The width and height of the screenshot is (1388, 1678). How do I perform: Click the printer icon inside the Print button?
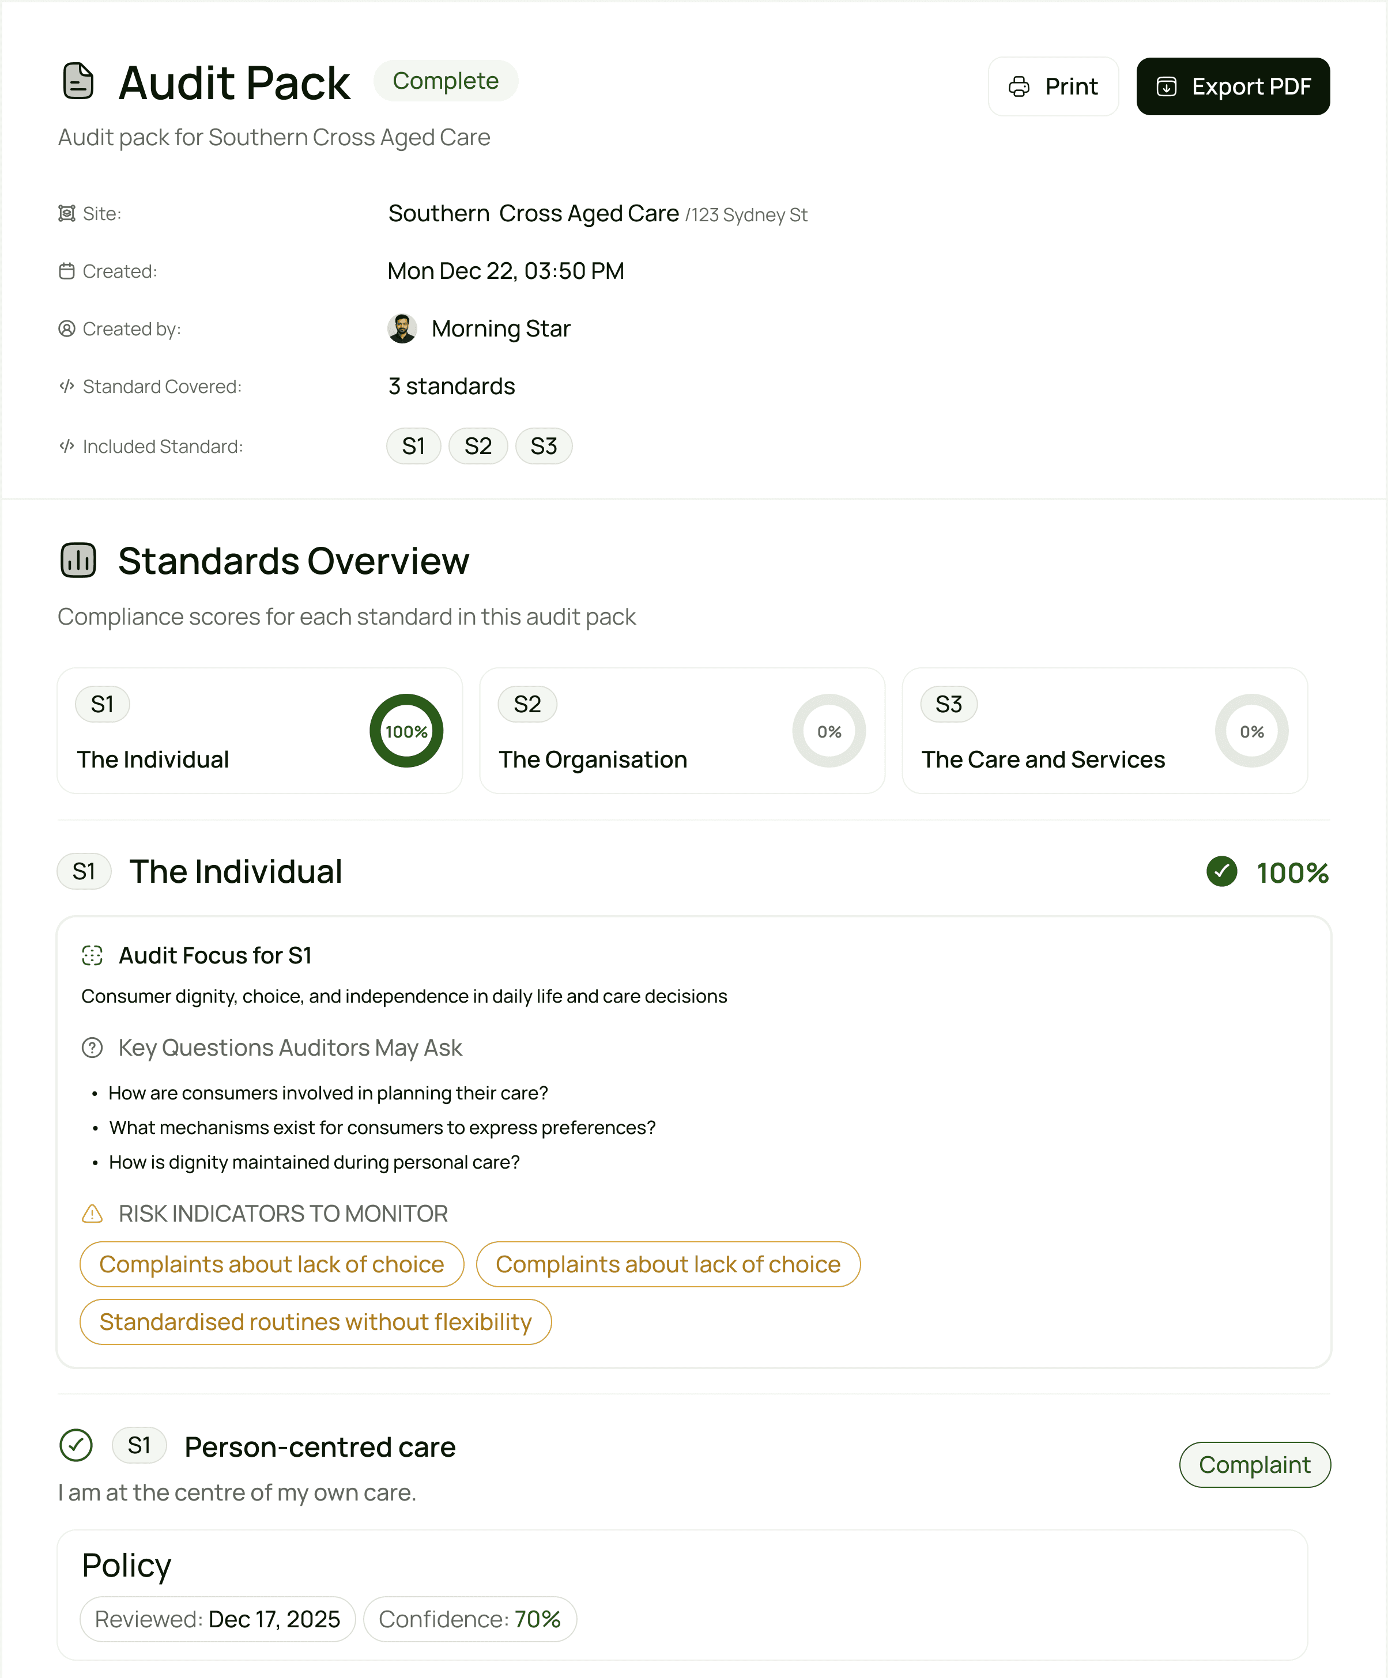[1018, 85]
